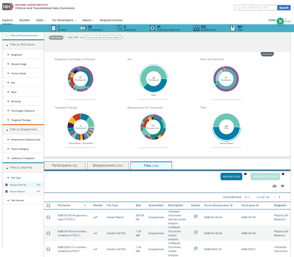Click the cloud download icon above the table
This screenshot has height=257, width=294.
pyautogui.click(x=275, y=186)
